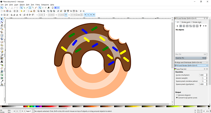Viewport: 211px width, 113px height.
Task: Toggle snap to guides button
Action: [x=58, y=8]
